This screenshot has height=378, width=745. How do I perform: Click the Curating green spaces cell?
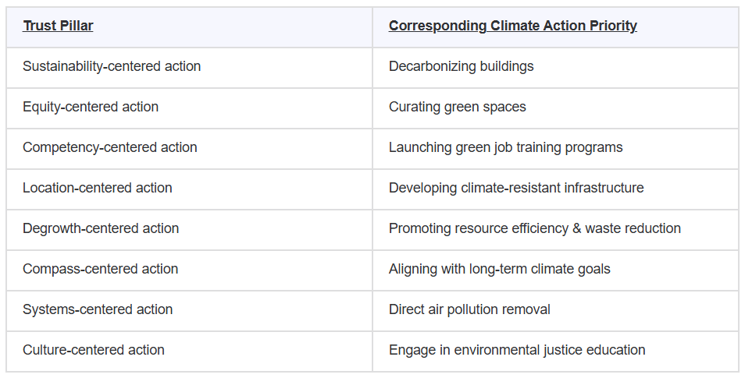pos(457,107)
